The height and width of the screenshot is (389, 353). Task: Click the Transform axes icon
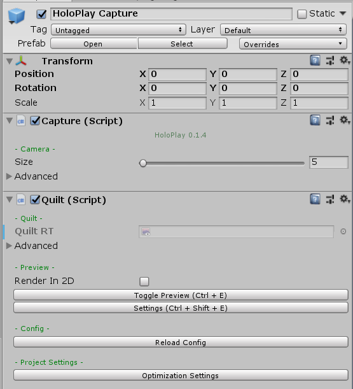[21, 60]
